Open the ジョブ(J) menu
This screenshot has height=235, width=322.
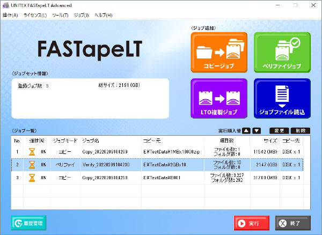83,15
